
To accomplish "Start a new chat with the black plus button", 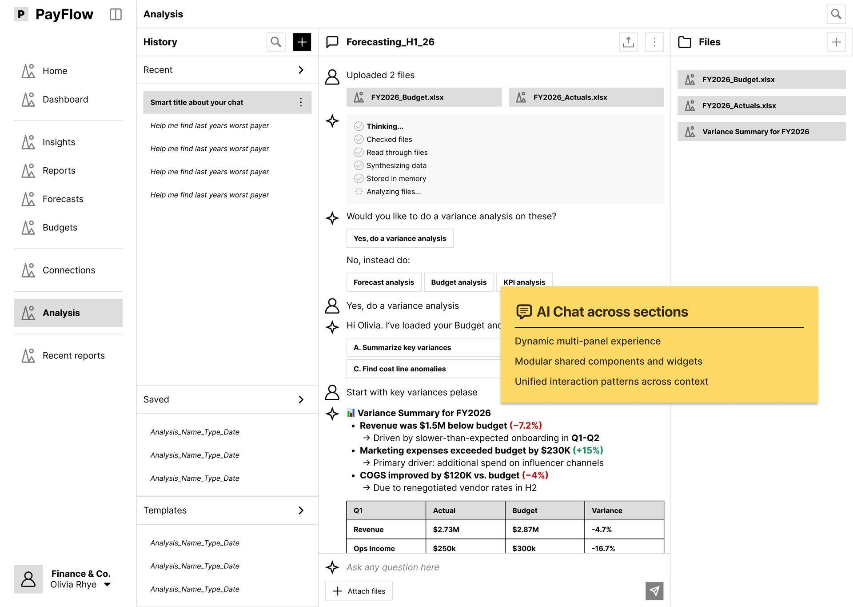I will click(302, 42).
